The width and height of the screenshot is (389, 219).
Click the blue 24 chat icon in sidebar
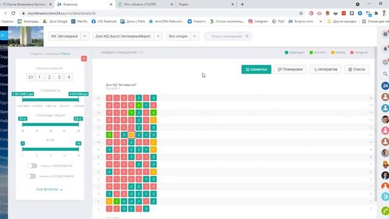(385, 86)
